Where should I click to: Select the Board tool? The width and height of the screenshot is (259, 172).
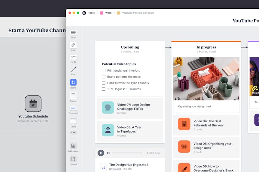(73, 83)
